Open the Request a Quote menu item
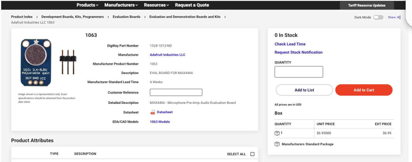 (x=192, y=5)
